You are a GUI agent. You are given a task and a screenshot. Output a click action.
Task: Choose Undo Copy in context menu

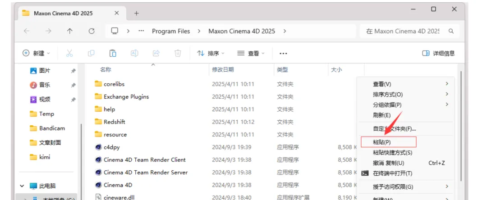(x=406, y=163)
